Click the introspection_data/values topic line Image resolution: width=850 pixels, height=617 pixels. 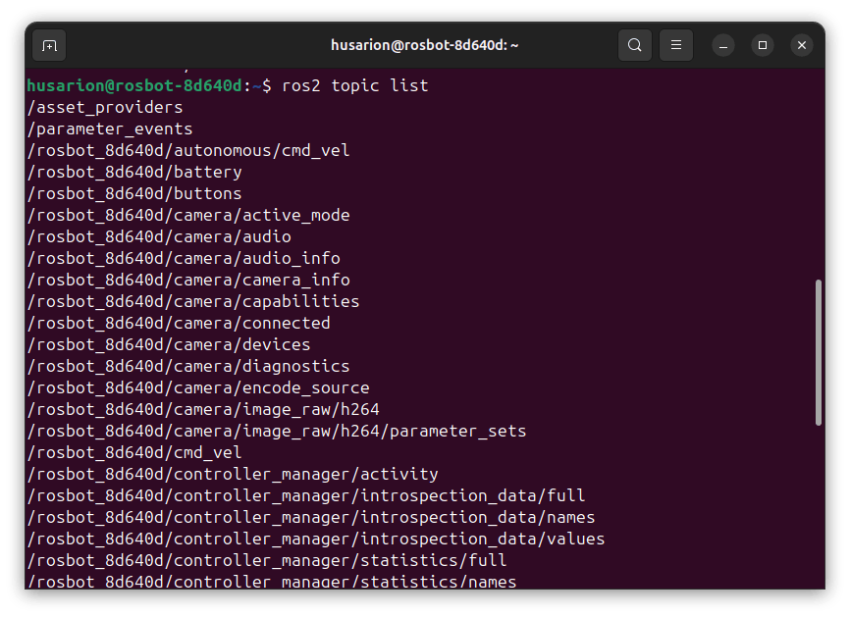pyautogui.click(x=316, y=539)
